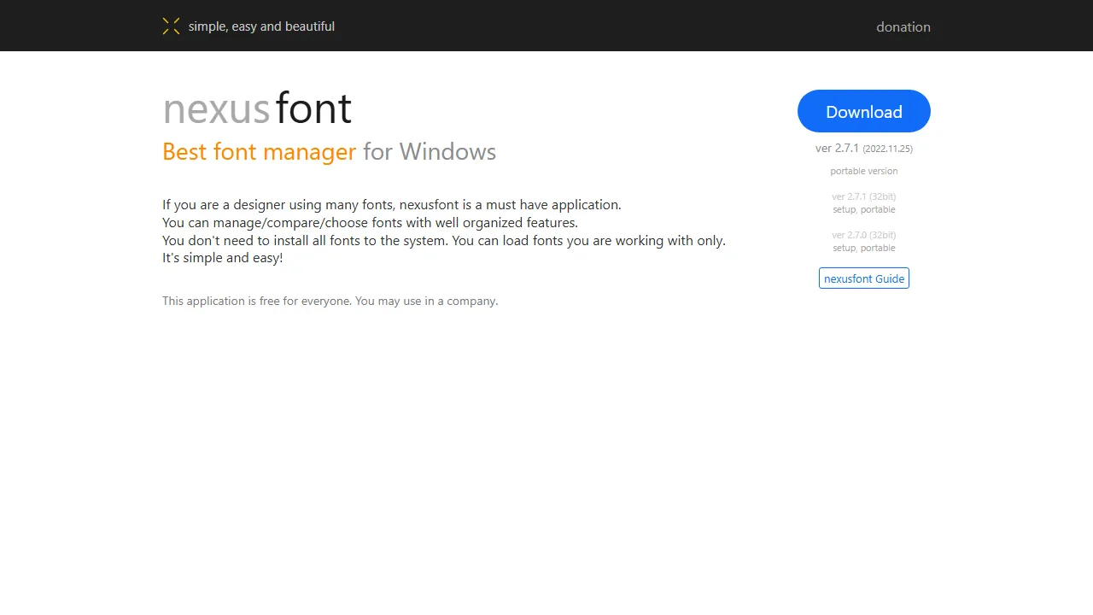Click the 'Best font manager' headline
Image resolution: width=1093 pixels, height=615 pixels.
click(259, 151)
